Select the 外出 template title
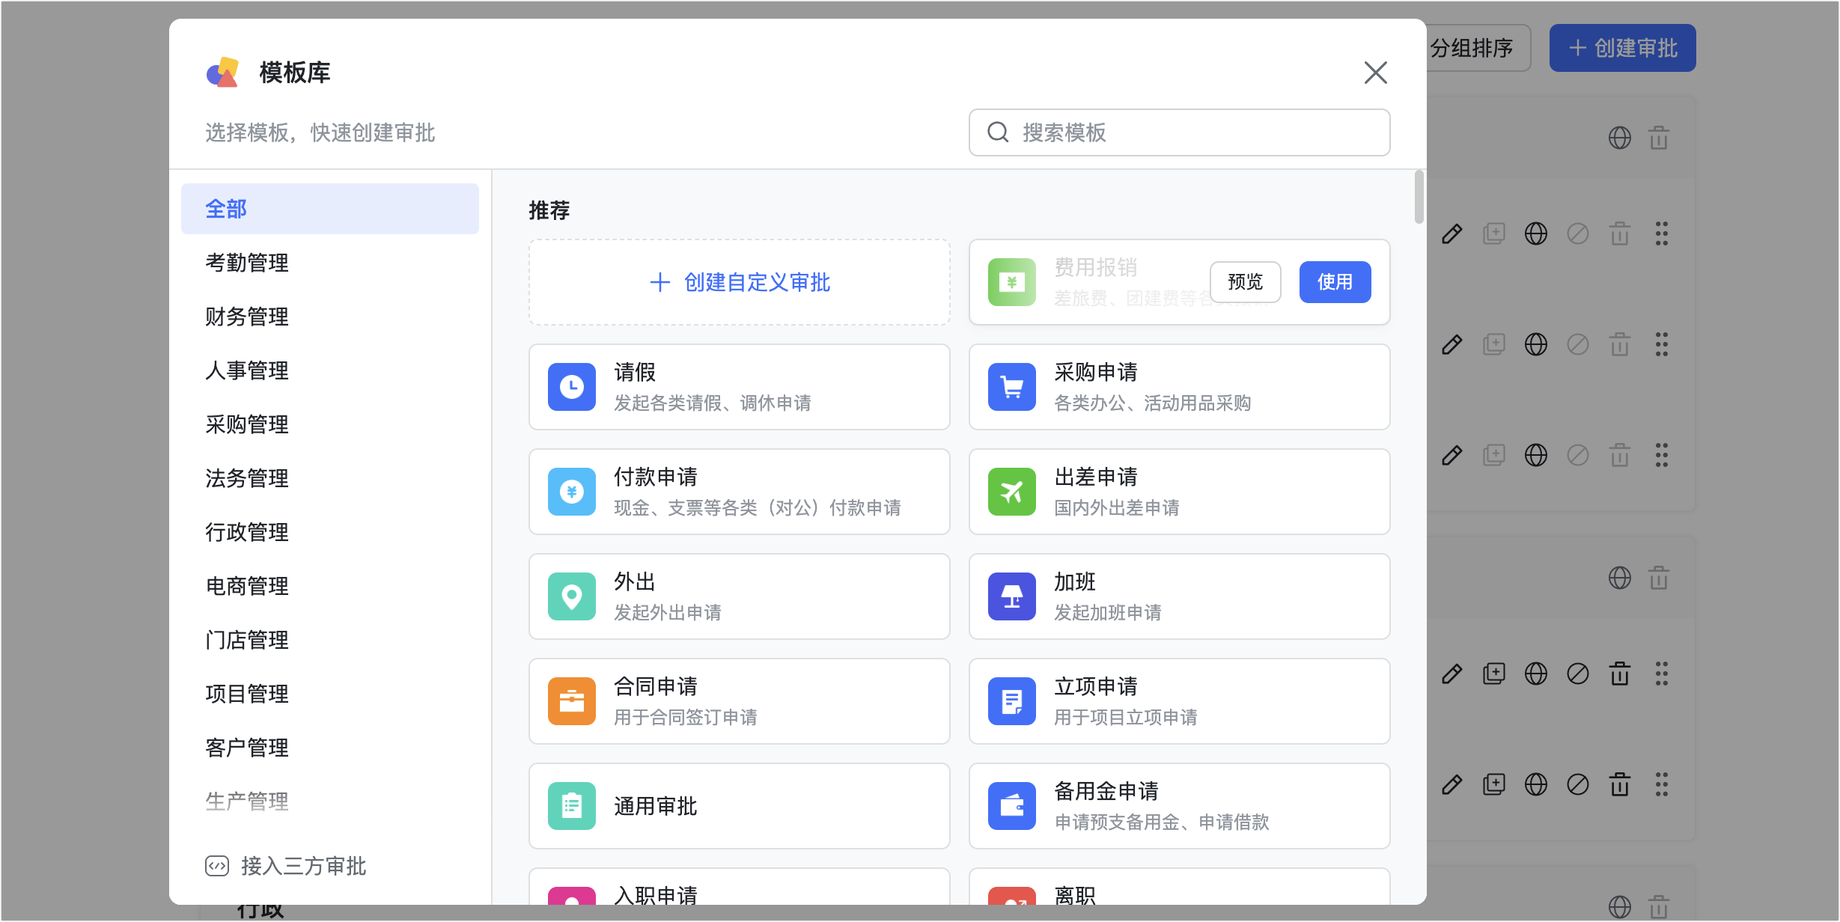 pos(635,581)
